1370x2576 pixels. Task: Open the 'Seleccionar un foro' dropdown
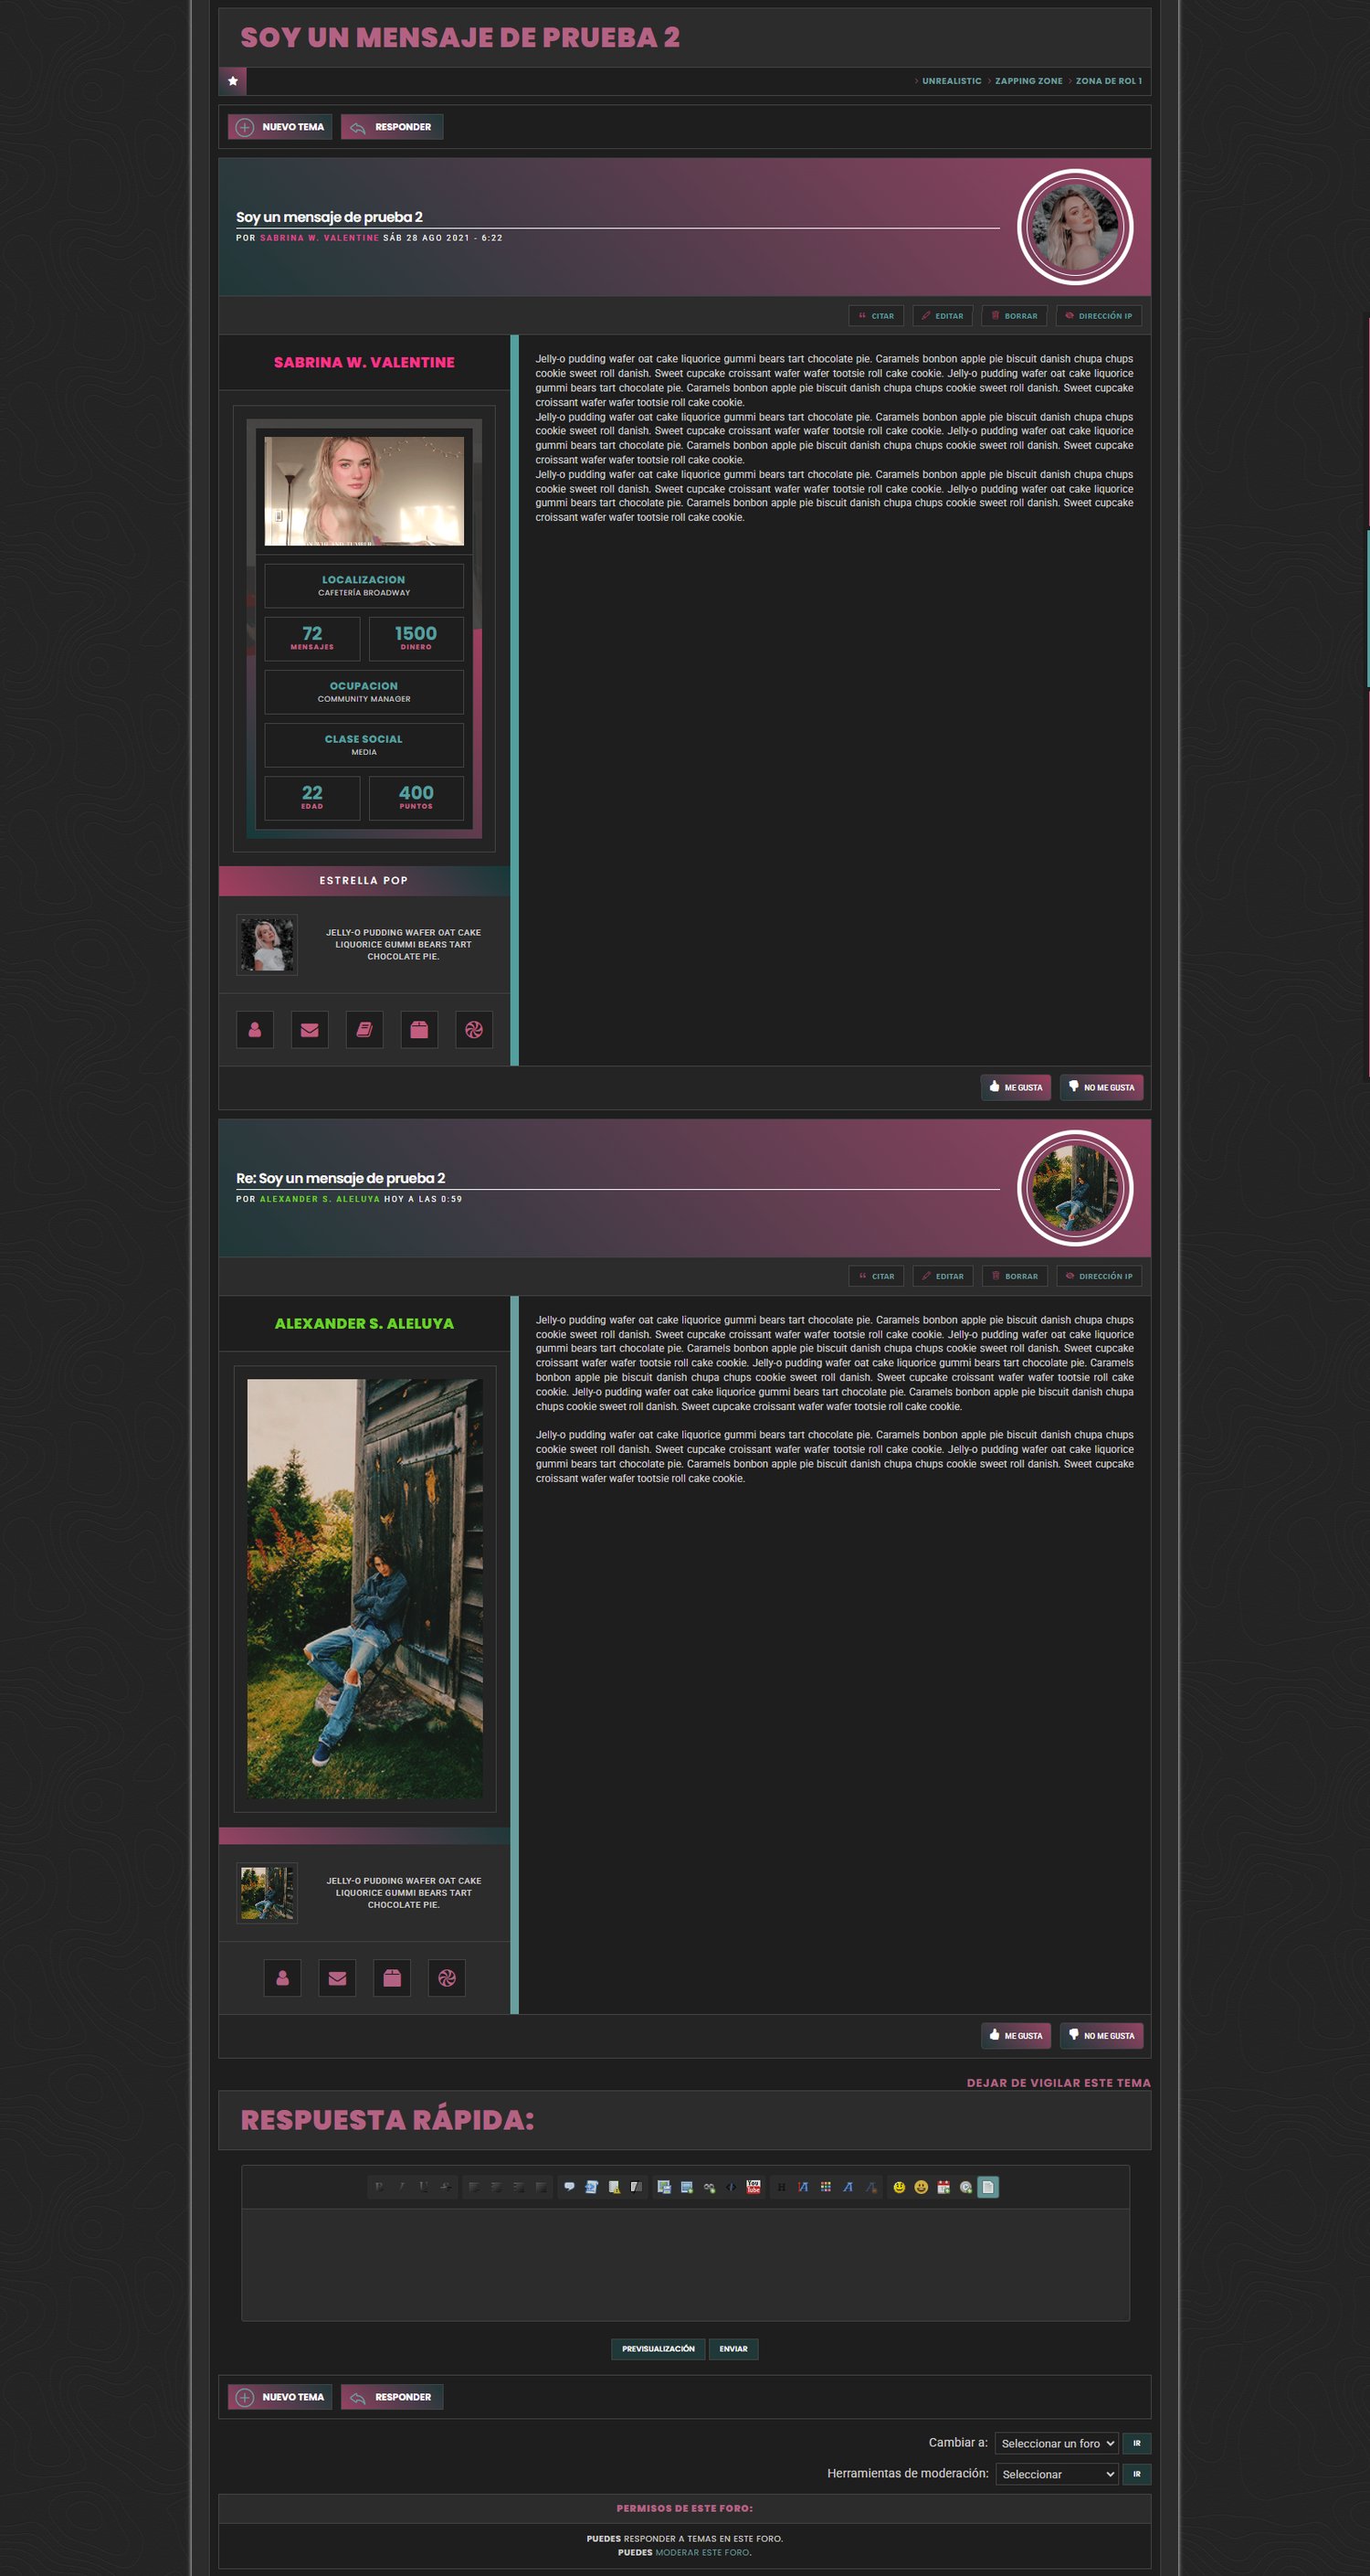[1056, 2443]
